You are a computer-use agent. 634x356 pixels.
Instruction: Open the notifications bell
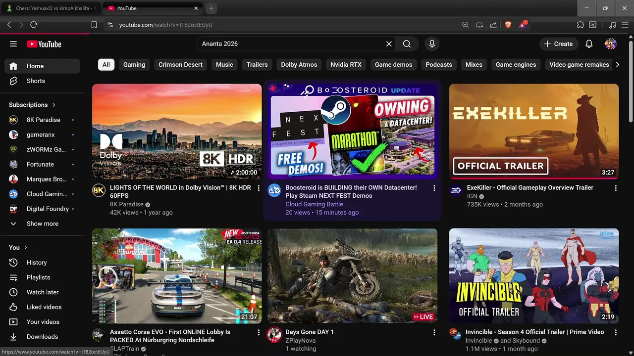[589, 44]
